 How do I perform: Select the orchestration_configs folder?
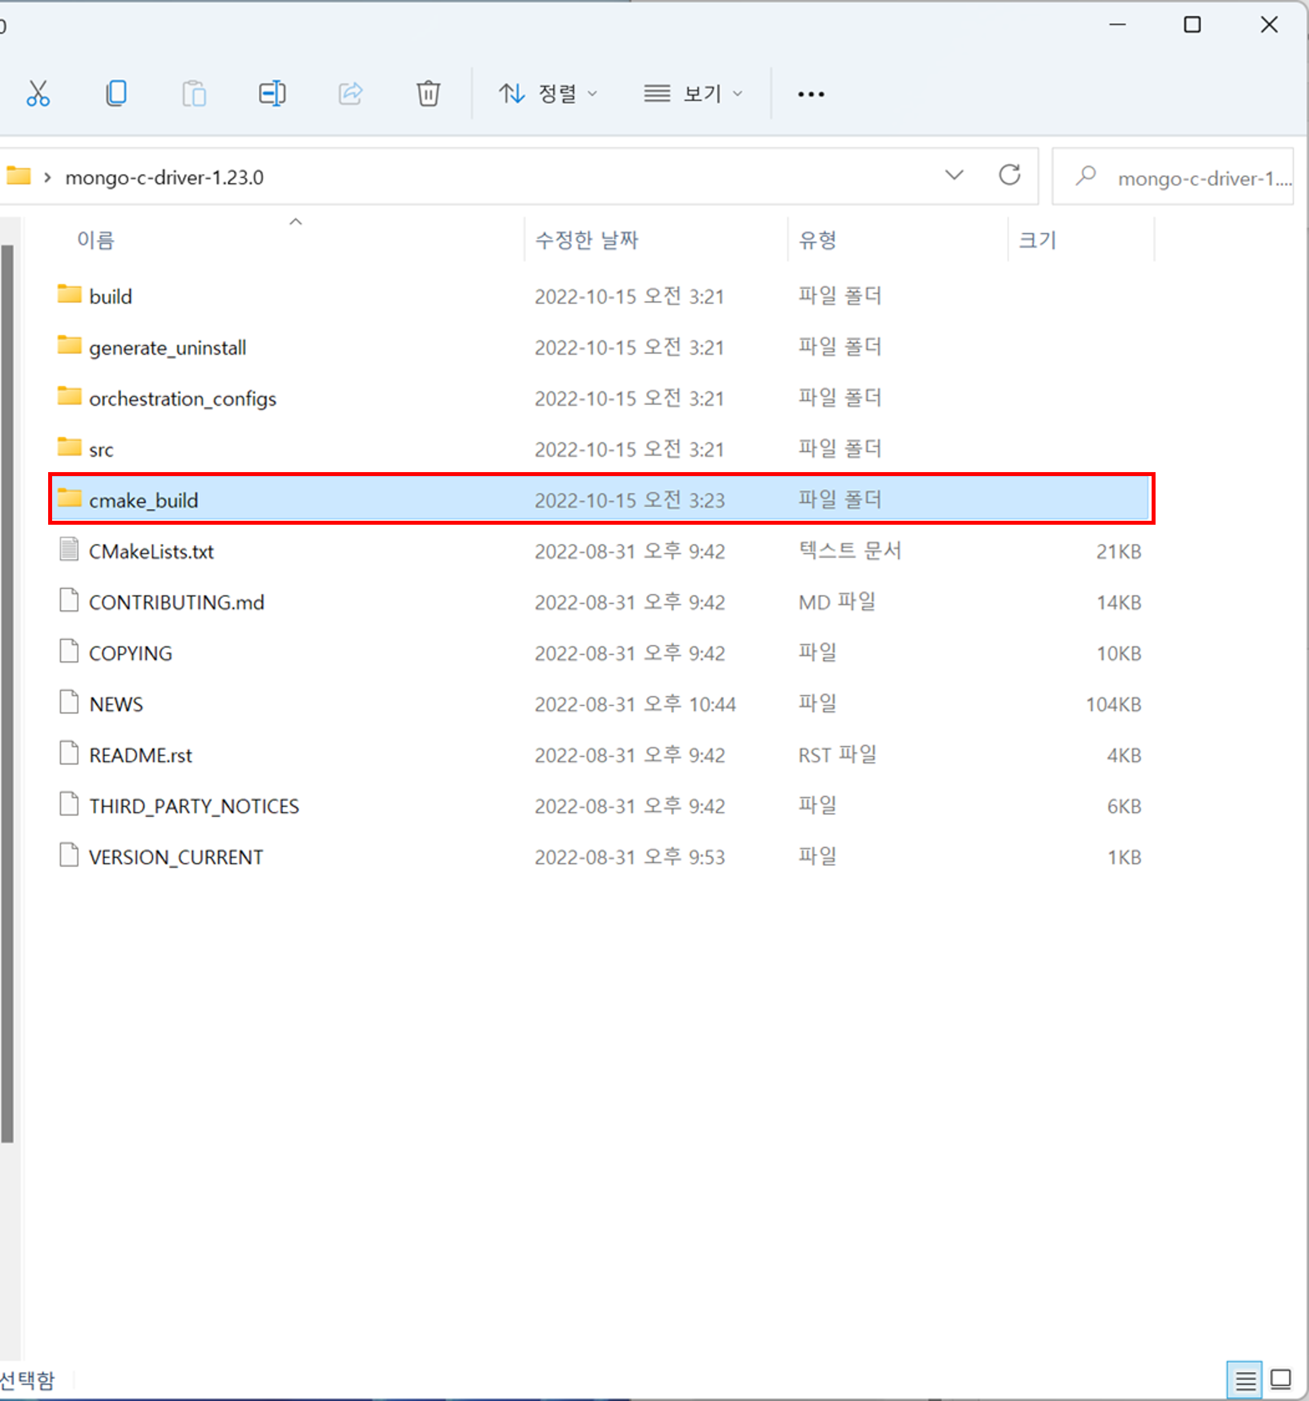click(182, 399)
